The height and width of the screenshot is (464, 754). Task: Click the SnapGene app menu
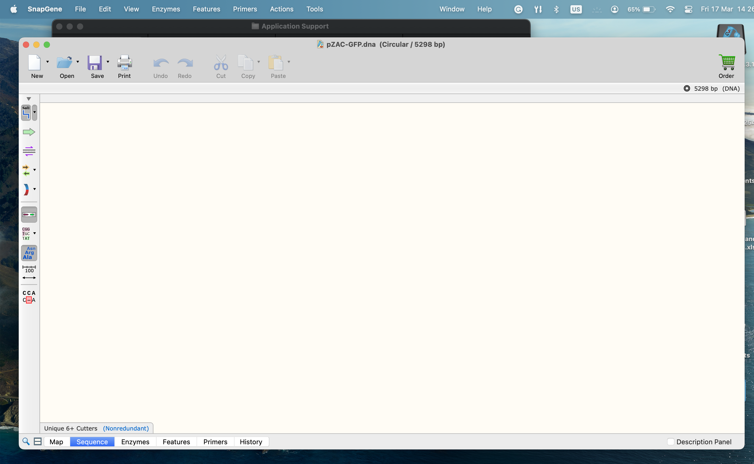pyautogui.click(x=45, y=9)
